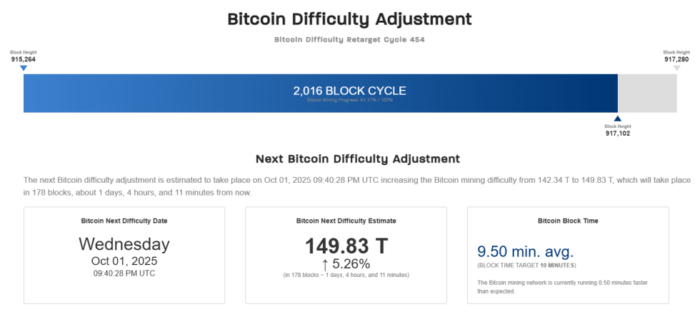Click the Bitcoin Block Time card title
700x327 pixels.
click(x=569, y=221)
